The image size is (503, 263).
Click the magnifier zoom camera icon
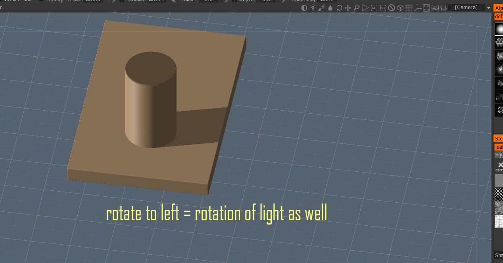(x=357, y=8)
